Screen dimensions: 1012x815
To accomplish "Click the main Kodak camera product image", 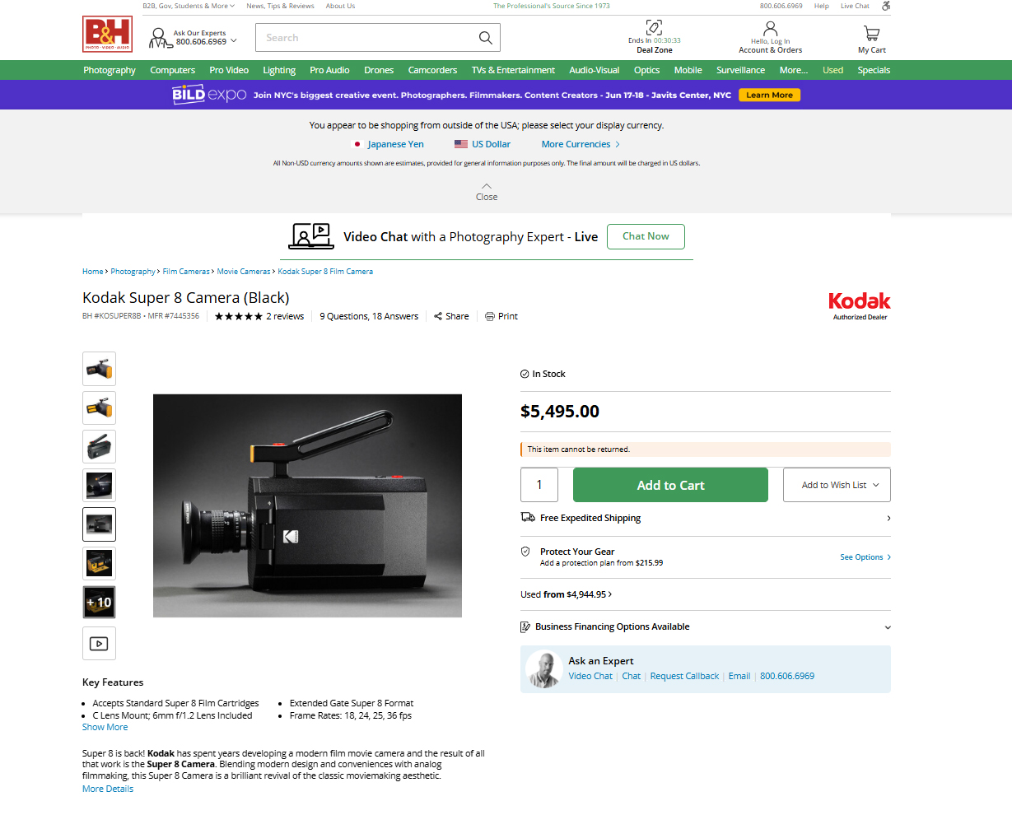I will 307,505.
